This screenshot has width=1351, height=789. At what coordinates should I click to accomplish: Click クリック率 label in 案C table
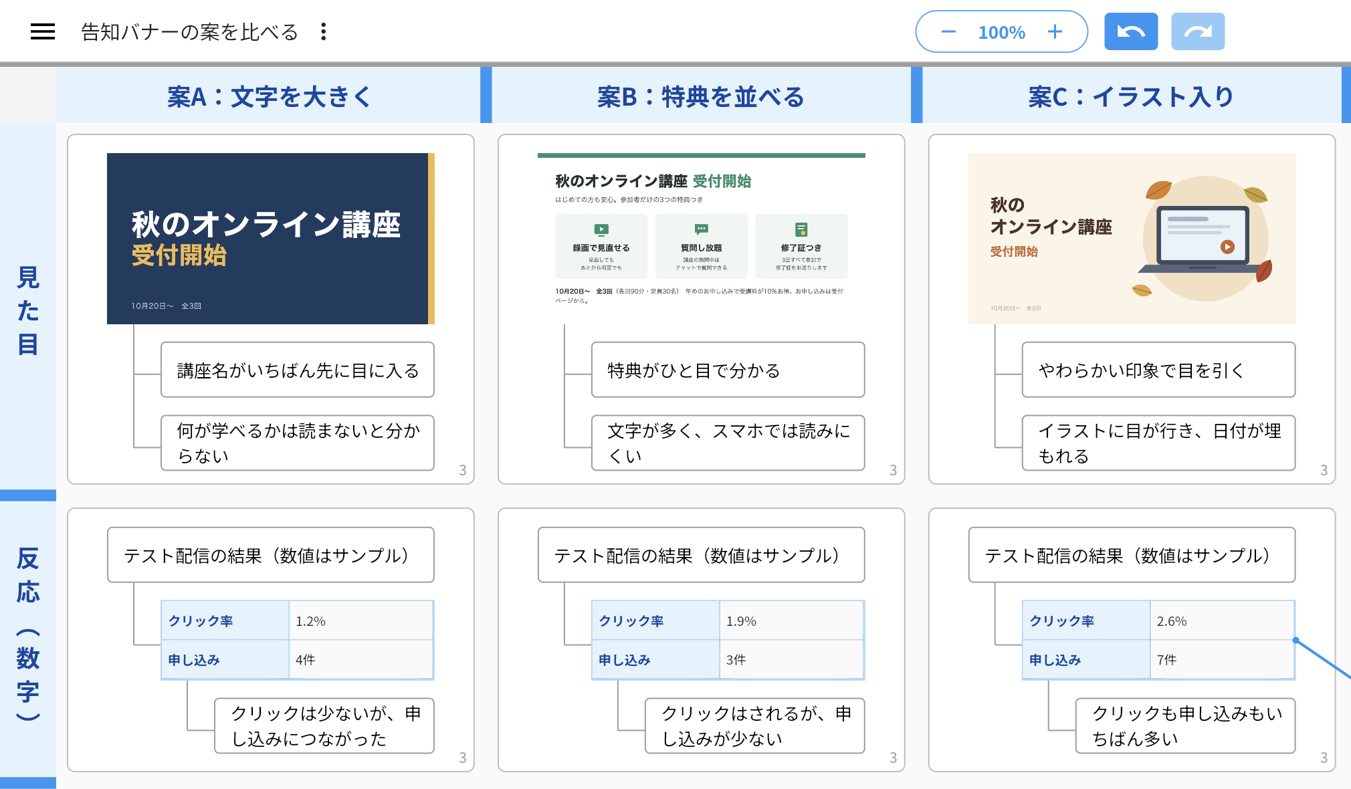1062,621
